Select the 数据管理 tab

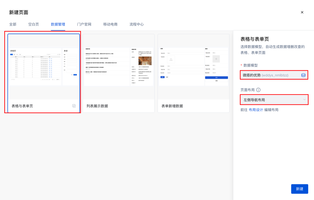[x=58, y=24]
